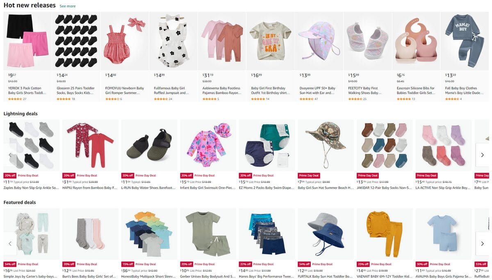Click star rating of Glooarm toddler socks
492x280 pixels.
tap(64, 99)
